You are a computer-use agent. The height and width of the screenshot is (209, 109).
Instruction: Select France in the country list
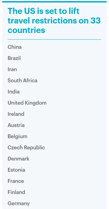16,181
